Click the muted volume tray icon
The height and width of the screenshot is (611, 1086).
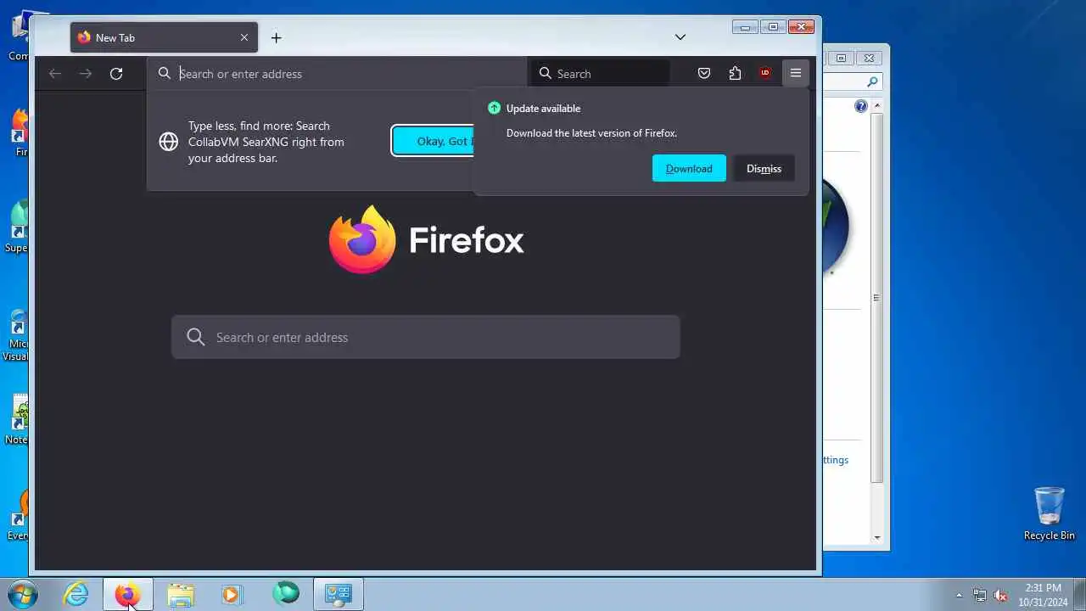pos(1000,595)
